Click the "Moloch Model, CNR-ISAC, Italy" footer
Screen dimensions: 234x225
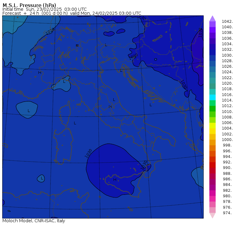(34, 221)
